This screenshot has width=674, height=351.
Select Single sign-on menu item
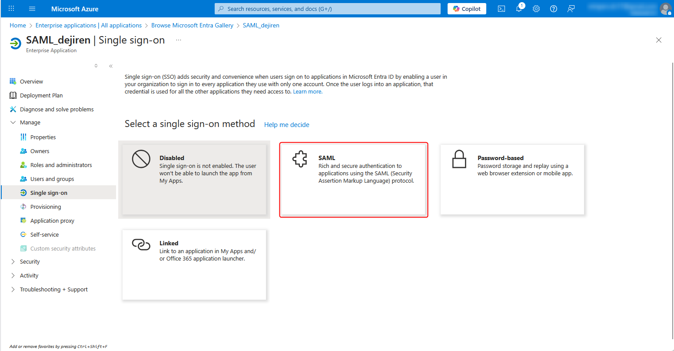click(58, 193)
